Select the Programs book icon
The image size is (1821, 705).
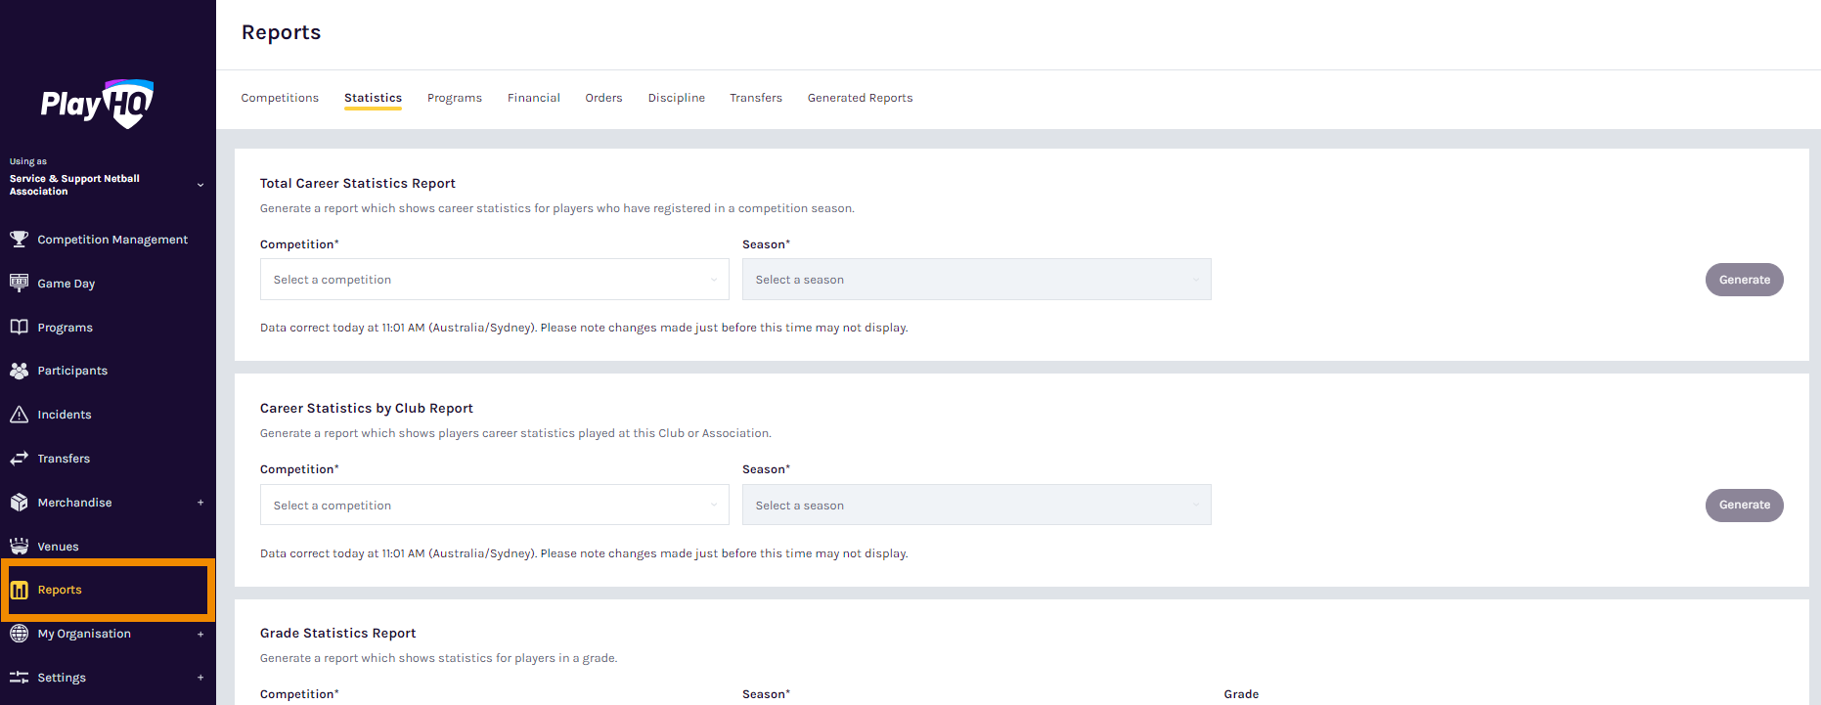tap(19, 327)
